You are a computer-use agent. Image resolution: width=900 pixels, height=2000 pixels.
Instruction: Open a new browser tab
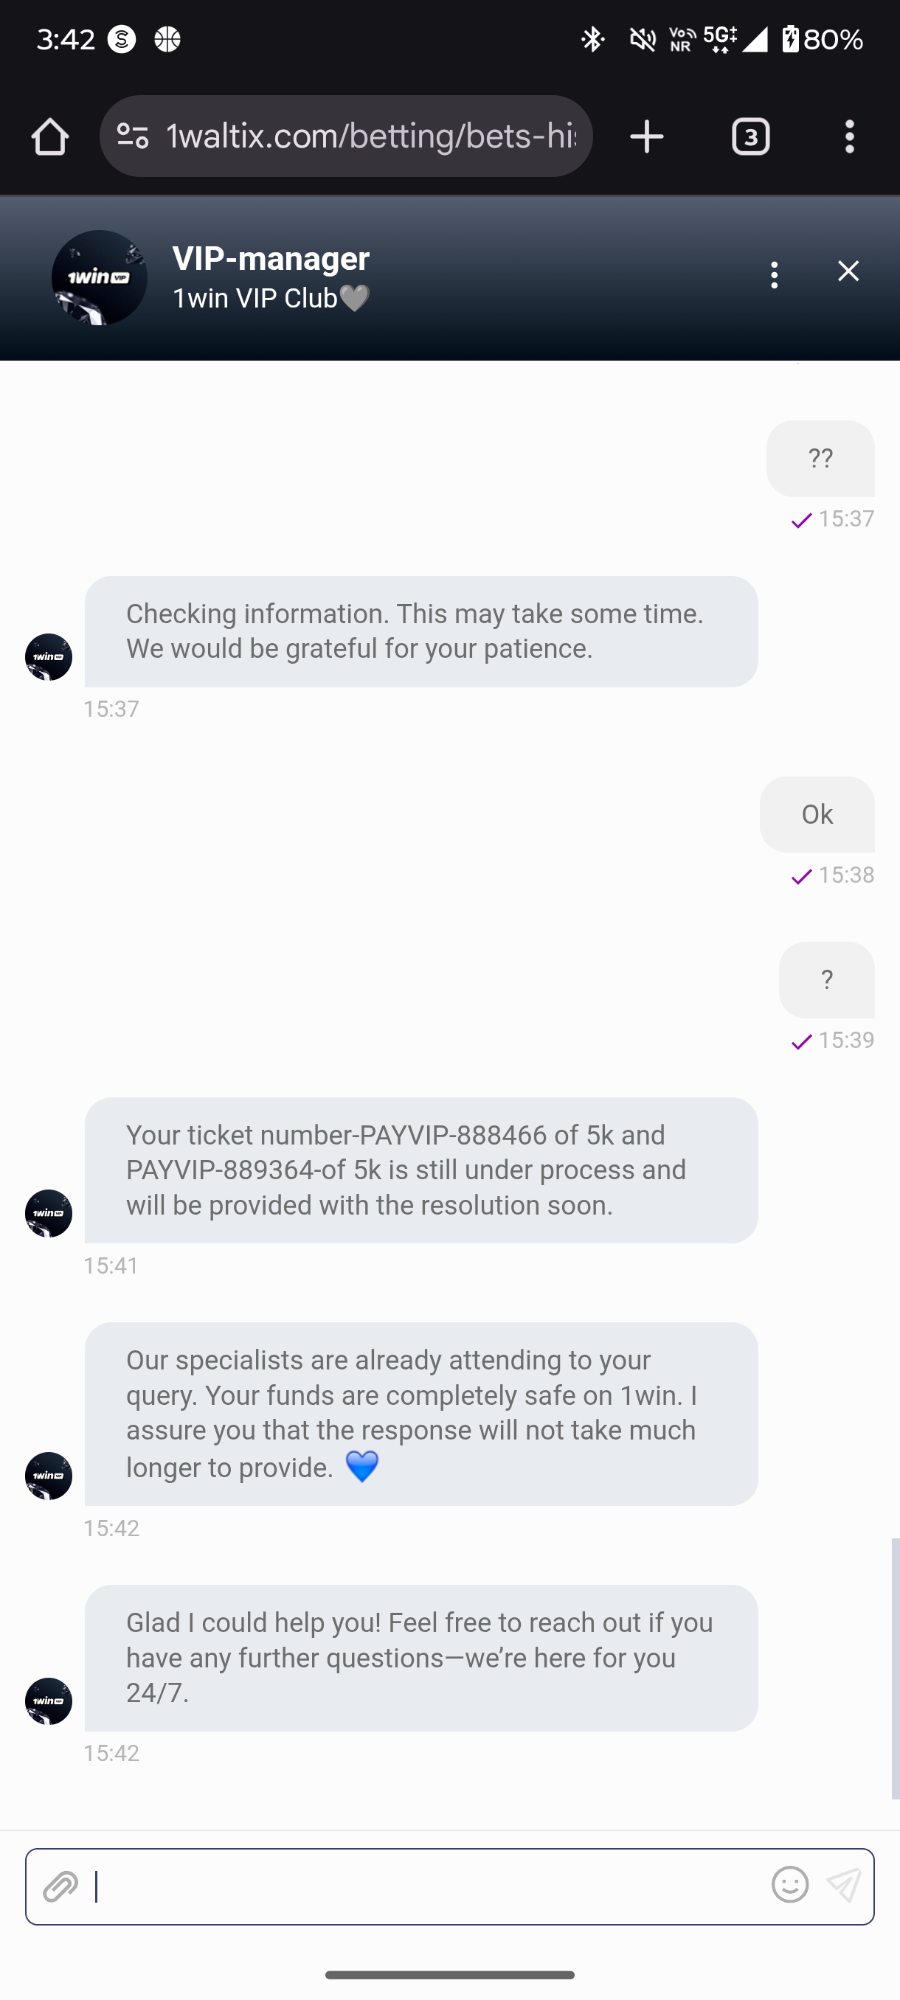pyautogui.click(x=646, y=137)
